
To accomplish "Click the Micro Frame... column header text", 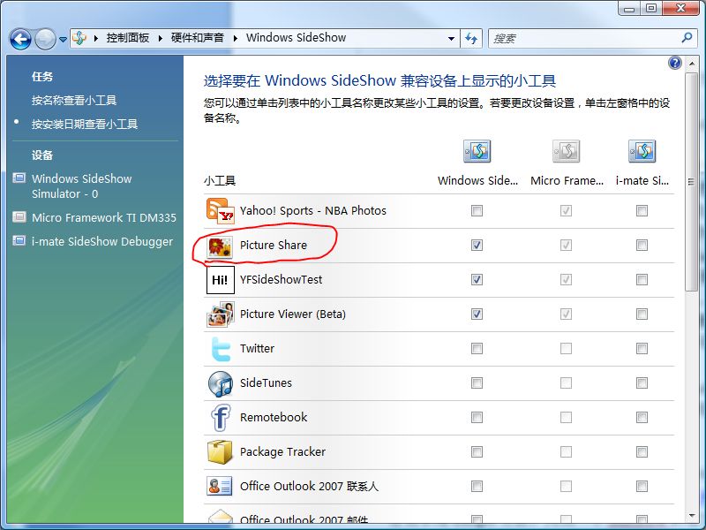I will [567, 181].
